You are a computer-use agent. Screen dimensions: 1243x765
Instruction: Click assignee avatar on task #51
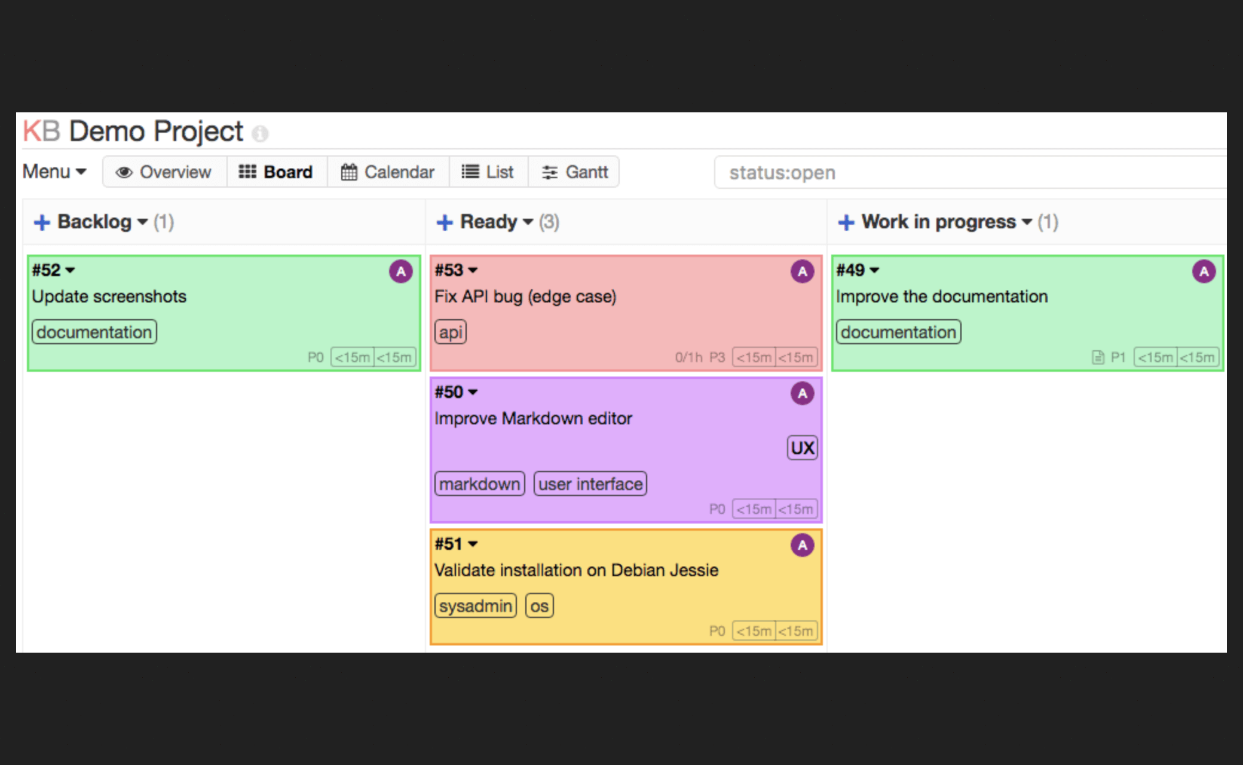pyautogui.click(x=803, y=545)
